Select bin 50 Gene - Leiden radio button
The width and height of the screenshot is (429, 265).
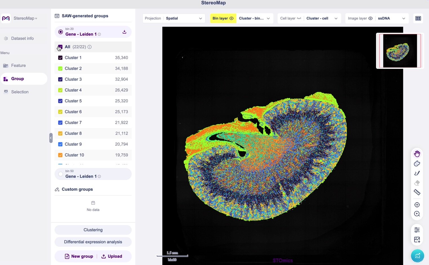point(61,174)
